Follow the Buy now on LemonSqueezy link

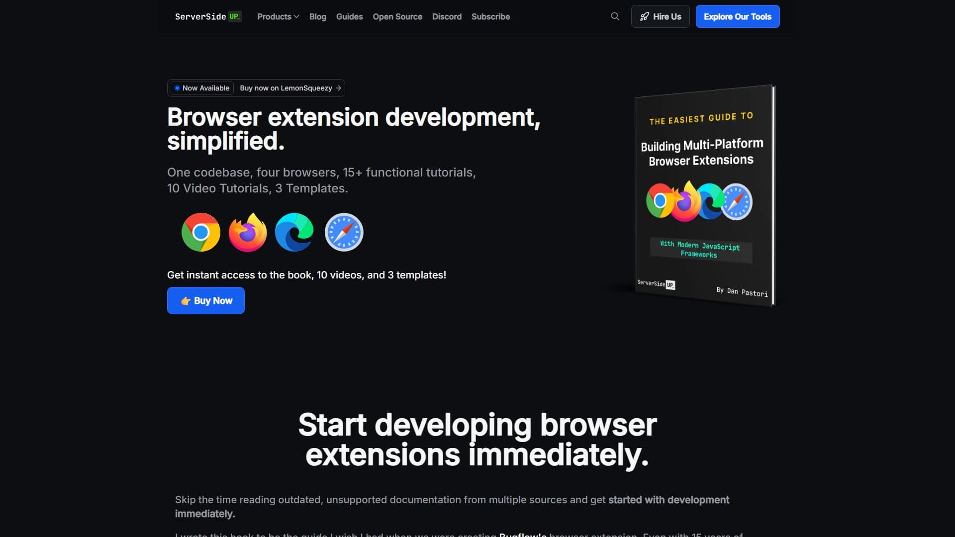(290, 88)
